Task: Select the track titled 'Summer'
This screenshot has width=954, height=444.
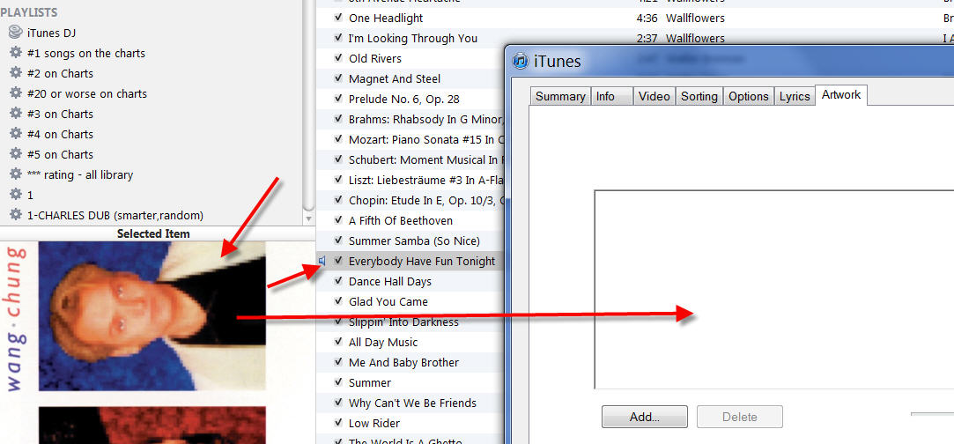Action: (x=370, y=382)
